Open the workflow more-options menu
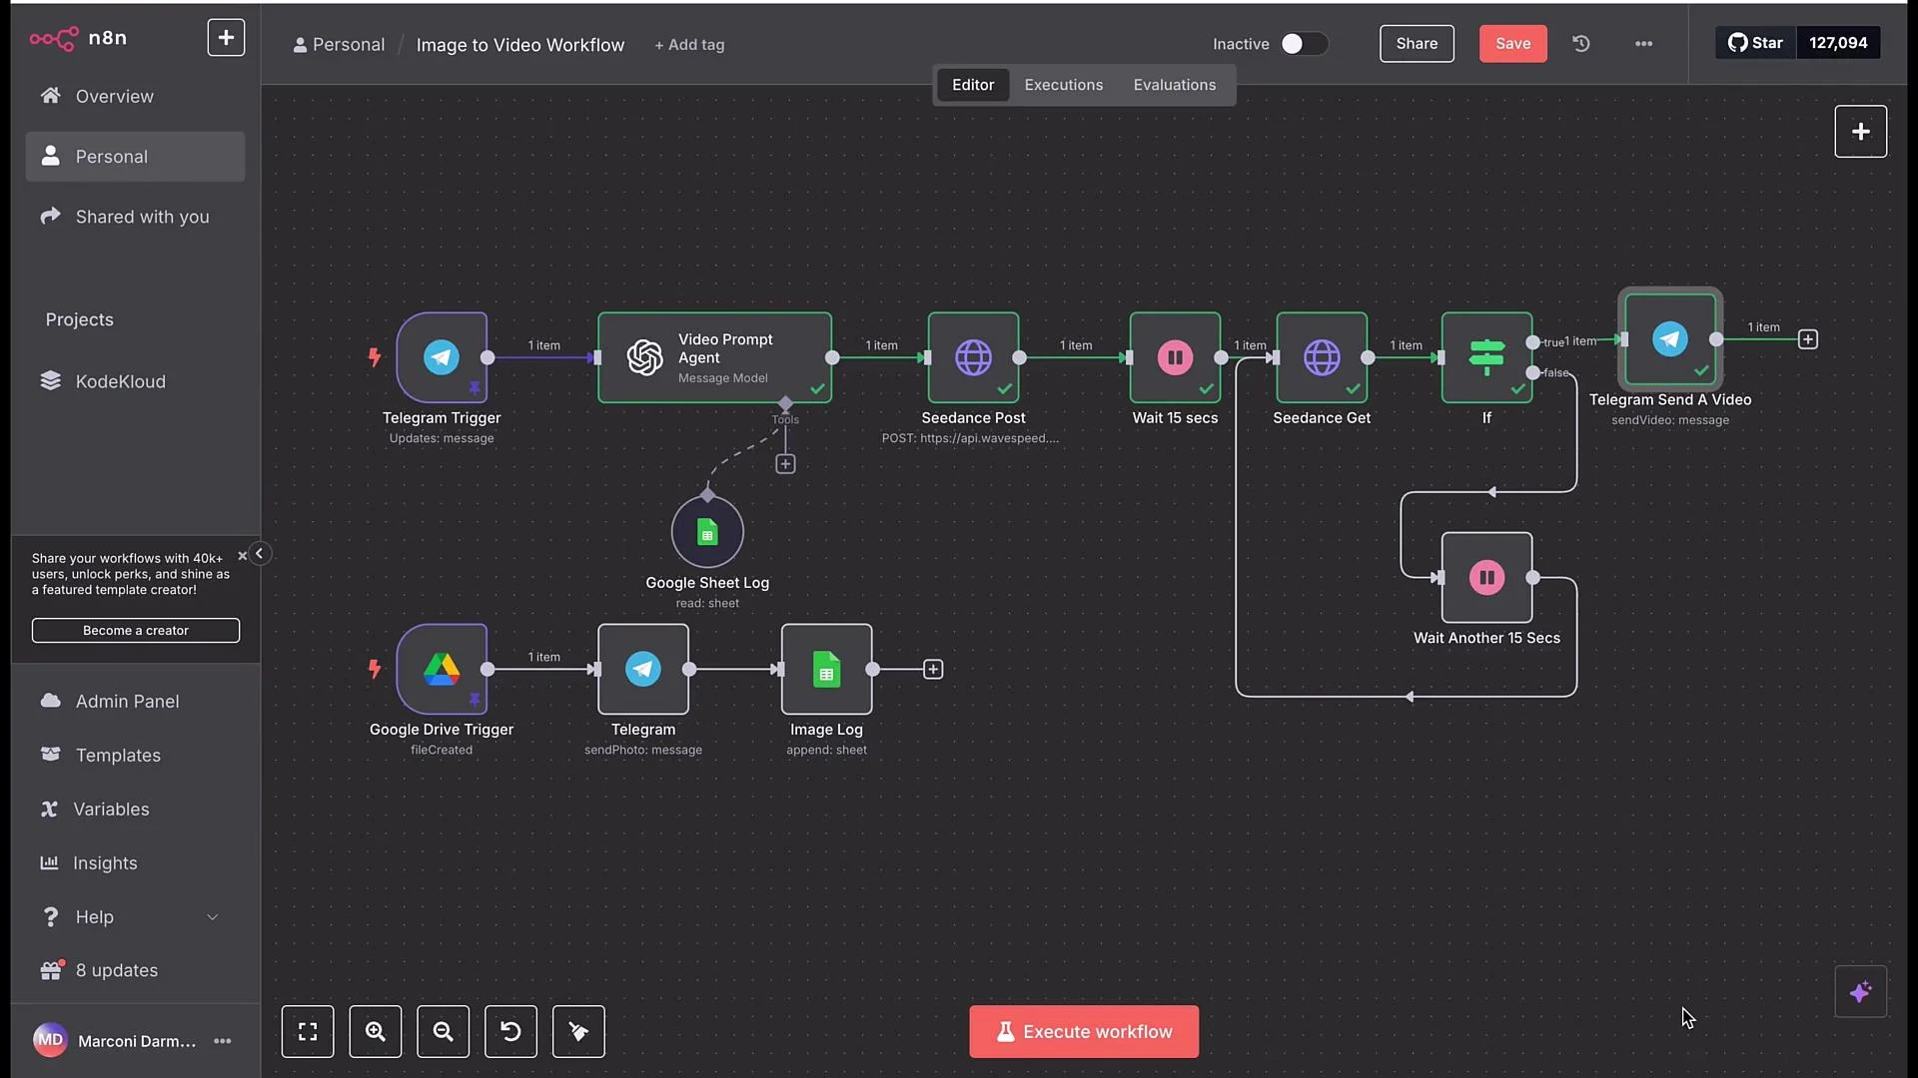The width and height of the screenshot is (1918, 1078). point(1643,44)
